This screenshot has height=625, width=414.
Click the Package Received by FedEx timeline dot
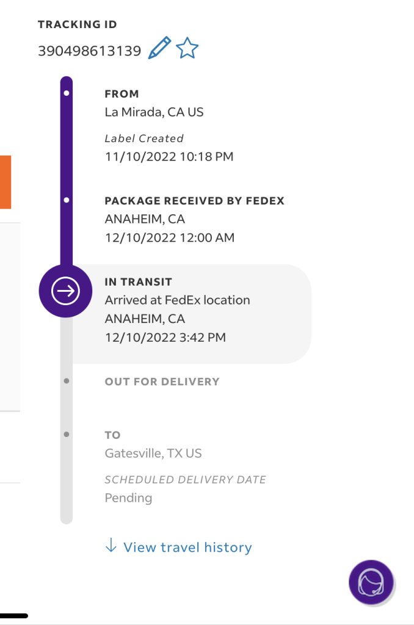(x=66, y=200)
